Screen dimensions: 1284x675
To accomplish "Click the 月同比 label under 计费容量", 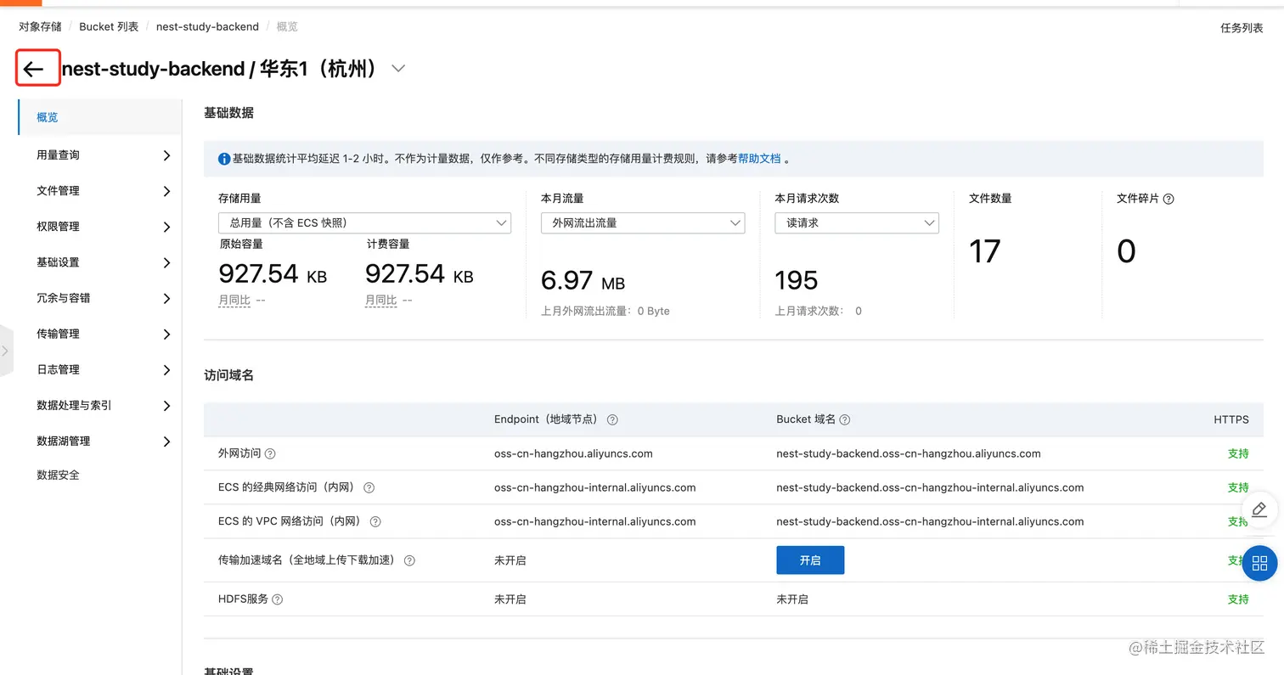I will click(x=381, y=301).
